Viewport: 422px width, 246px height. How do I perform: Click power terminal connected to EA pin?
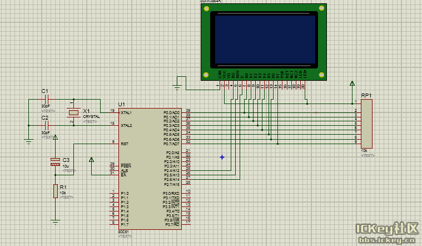(x=91, y=160)
